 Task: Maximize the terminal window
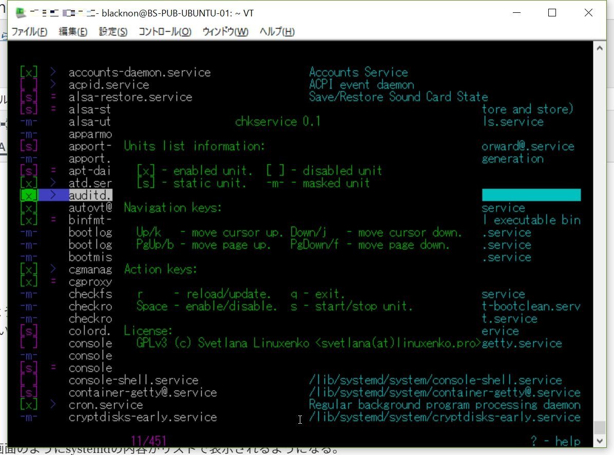[552, 13]
